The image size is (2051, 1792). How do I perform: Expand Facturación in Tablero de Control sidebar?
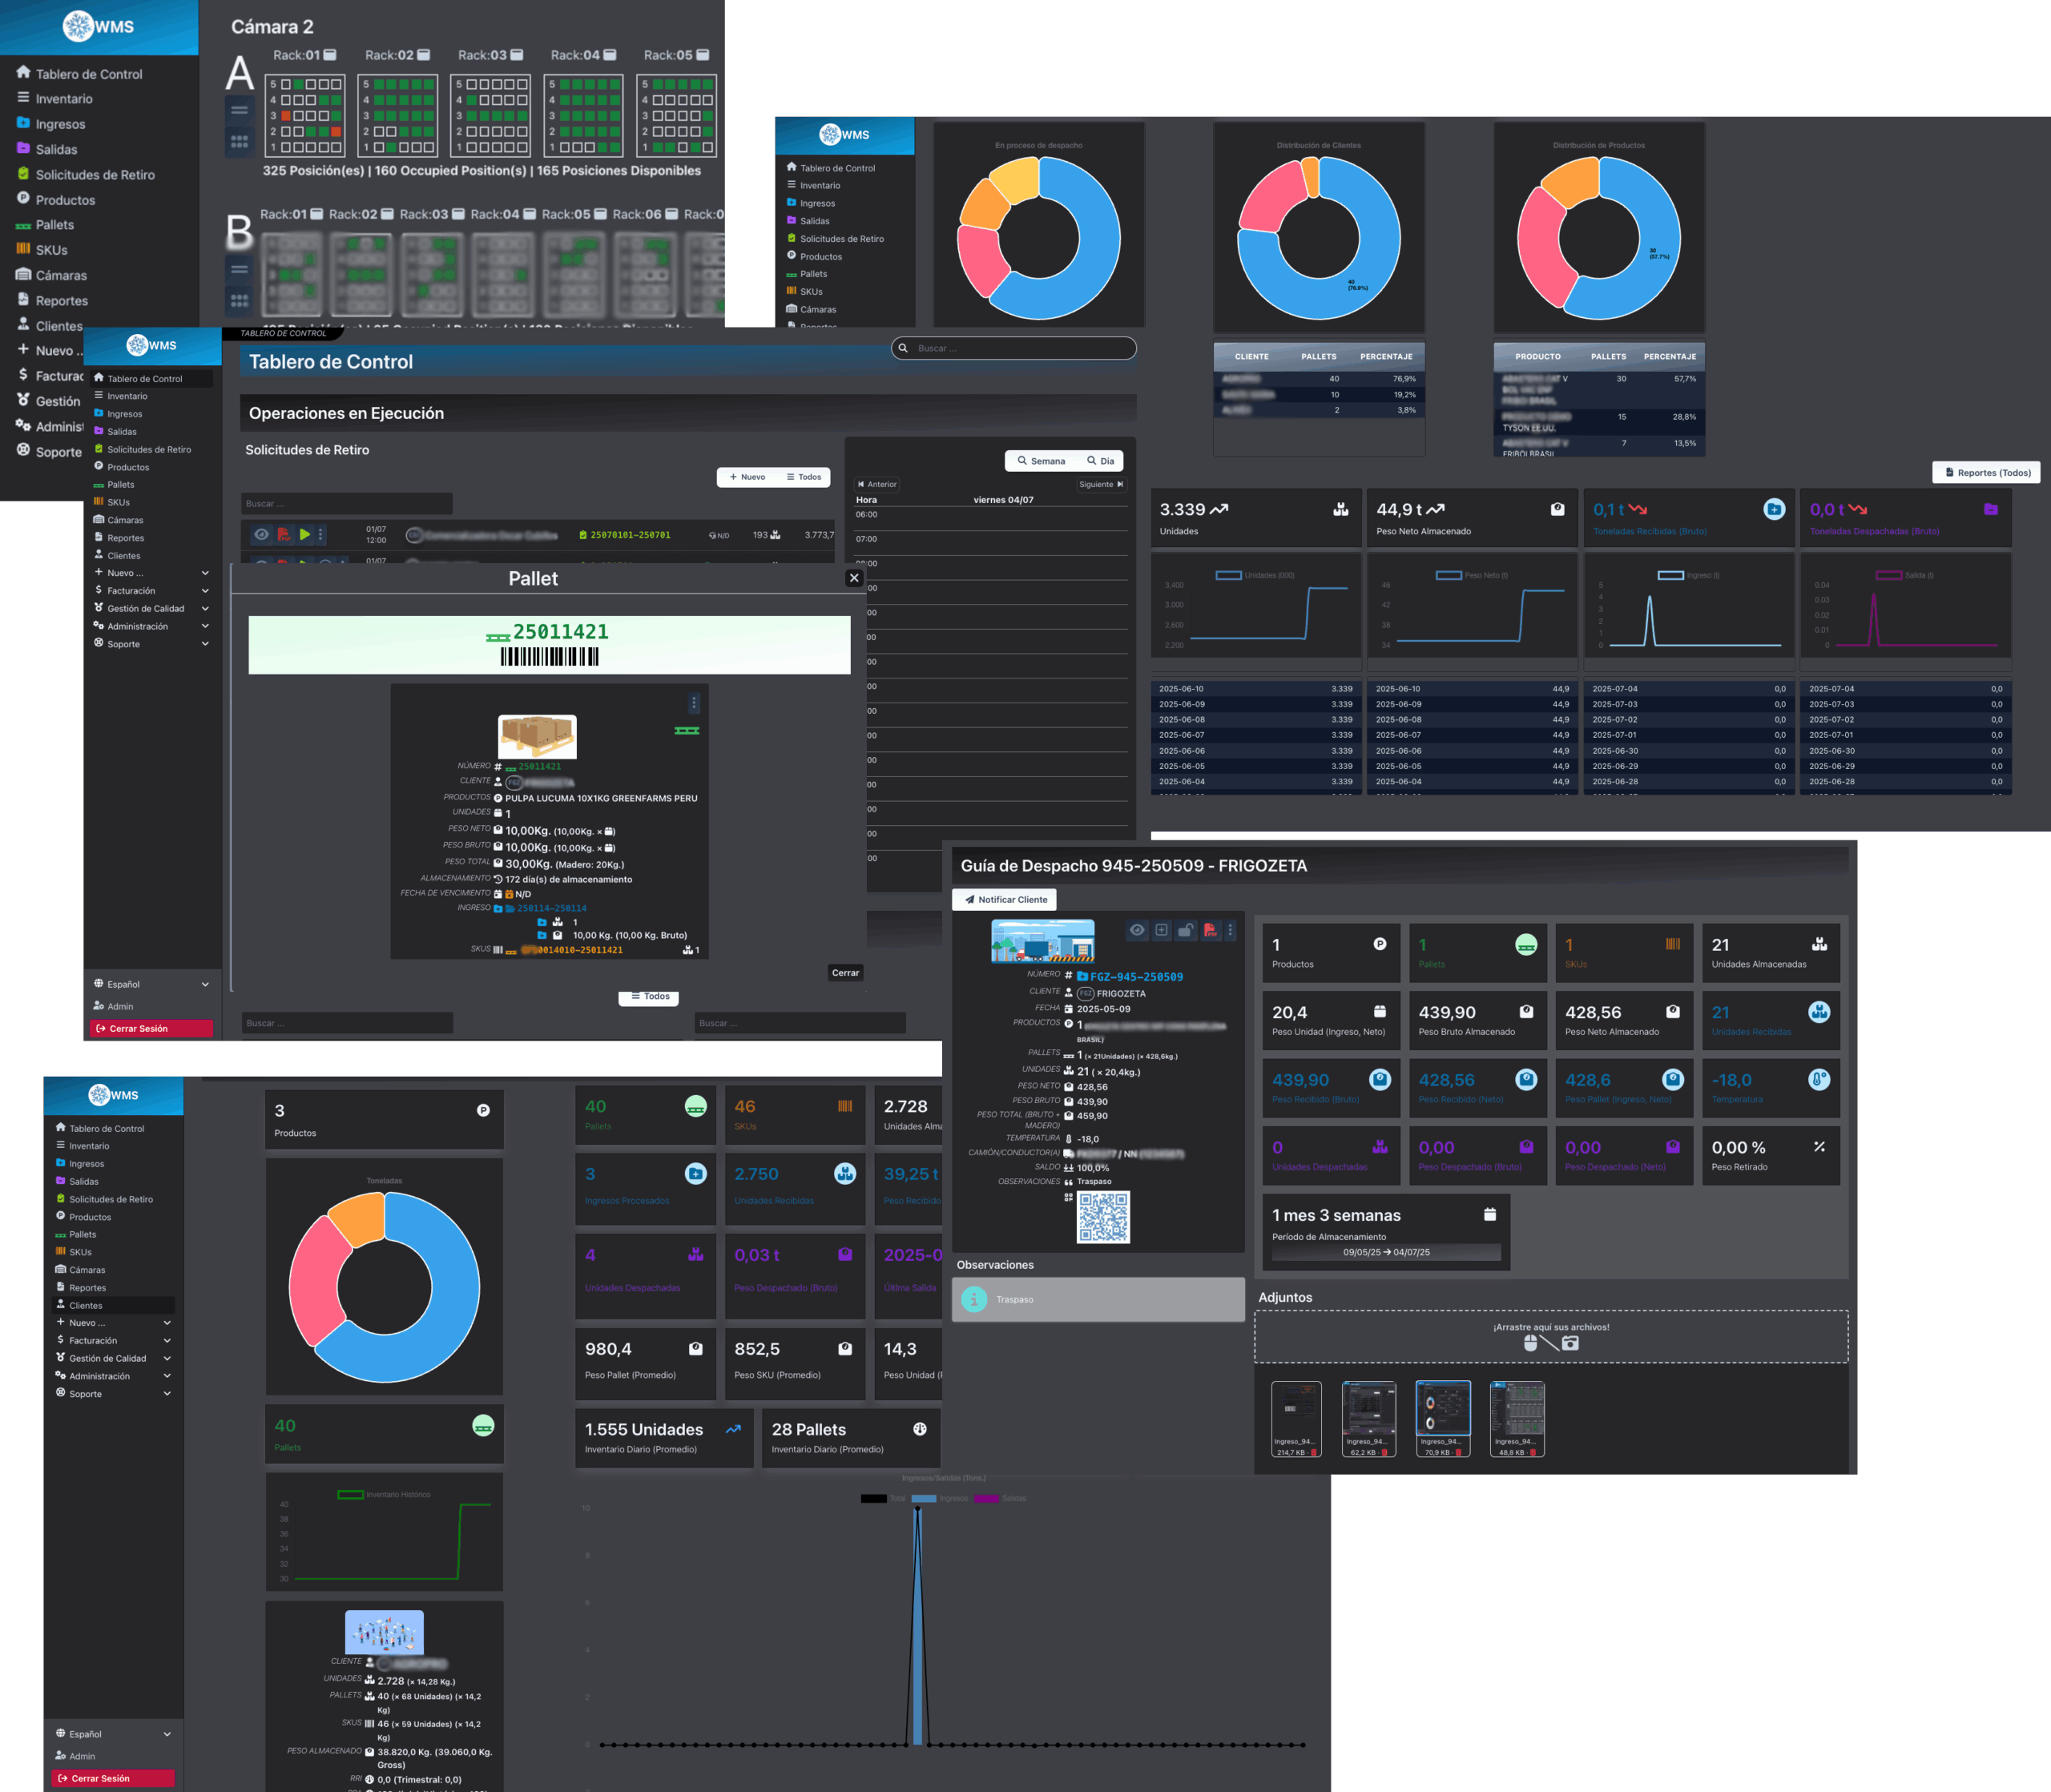(x=152, y=591)
